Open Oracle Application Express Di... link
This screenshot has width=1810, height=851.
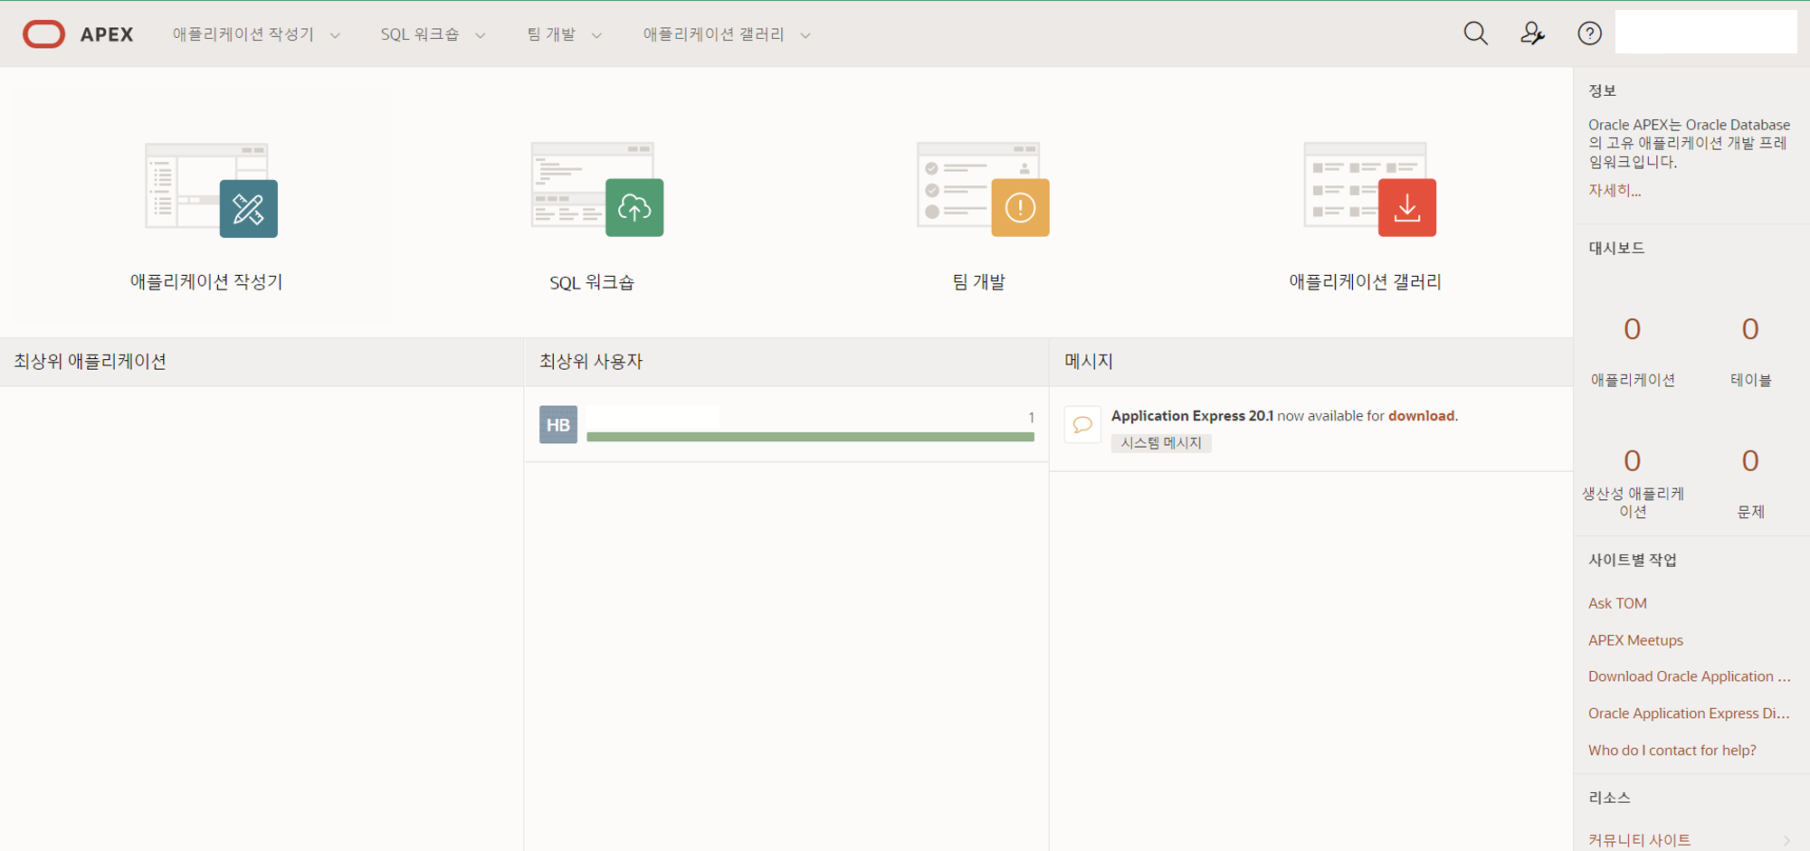(x=1689, y=714)
